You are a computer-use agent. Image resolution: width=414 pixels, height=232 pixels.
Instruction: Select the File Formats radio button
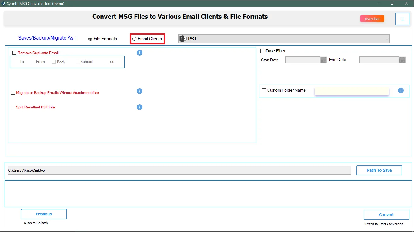click(90, 39)
